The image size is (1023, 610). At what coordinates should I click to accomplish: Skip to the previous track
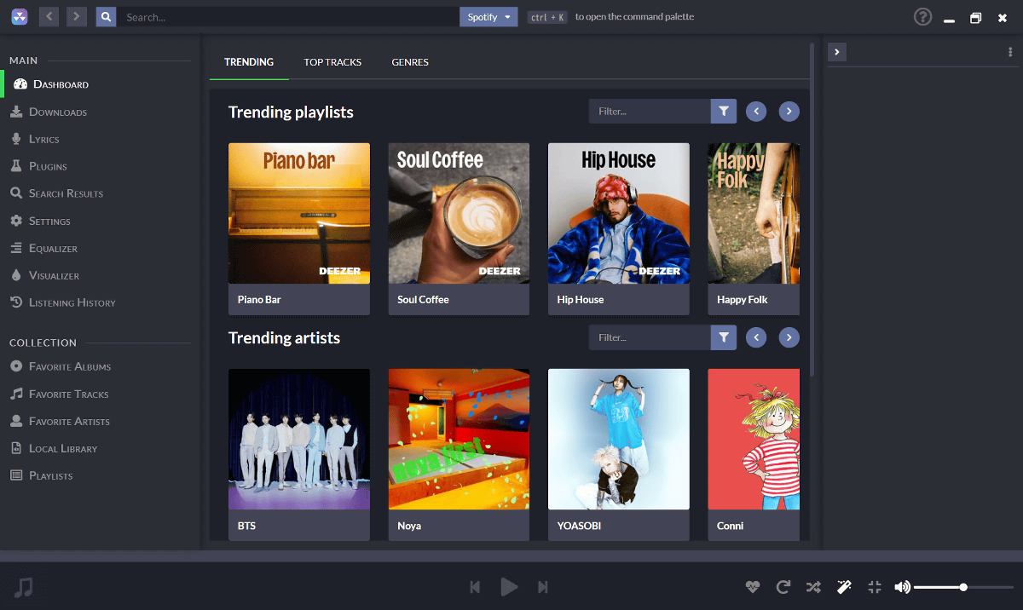(x=475, y=587)
